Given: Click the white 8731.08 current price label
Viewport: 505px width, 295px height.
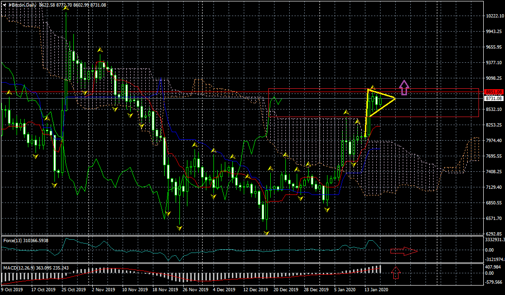Looking at the screenshot, I should coord(493,98).
